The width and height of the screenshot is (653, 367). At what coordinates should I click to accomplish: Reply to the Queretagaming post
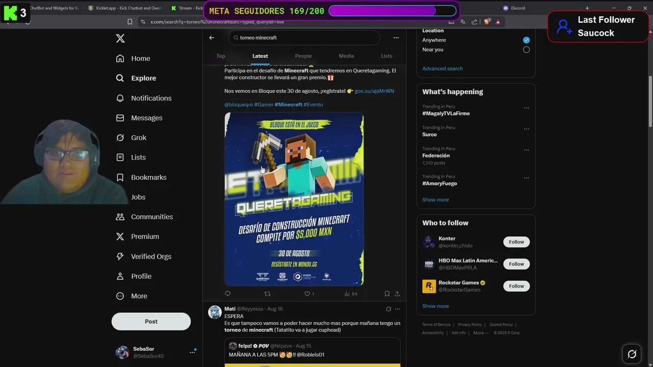pyautogui.click(x=228, y=294)
